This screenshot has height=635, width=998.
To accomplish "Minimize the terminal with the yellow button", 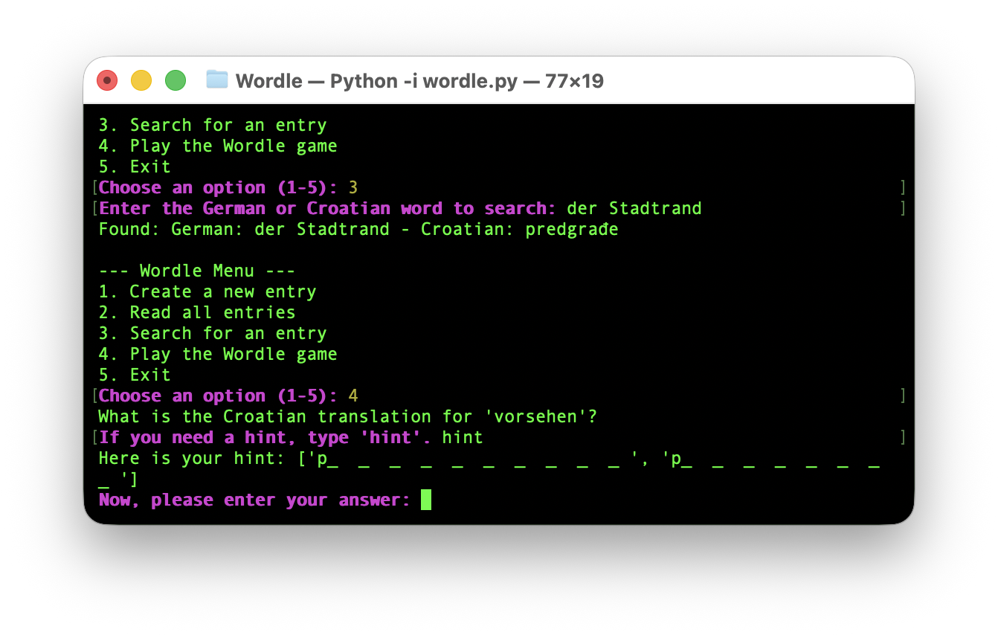I will click(141, 80).
